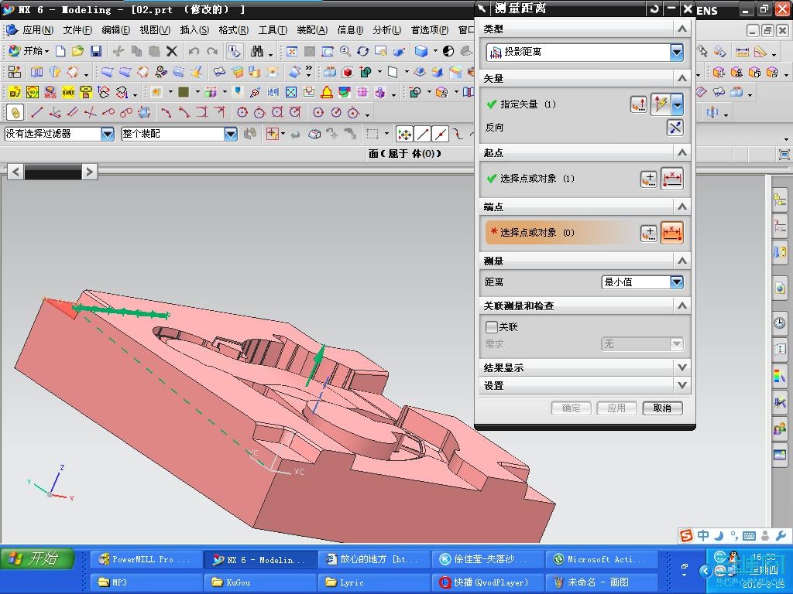Click the vector constructor icon
793x594 pixels.
pos(639,104)
